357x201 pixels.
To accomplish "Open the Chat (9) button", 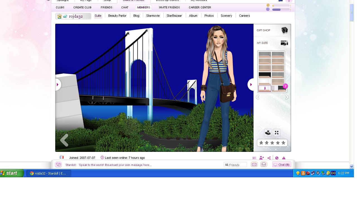I will click(x=282, y=165).
